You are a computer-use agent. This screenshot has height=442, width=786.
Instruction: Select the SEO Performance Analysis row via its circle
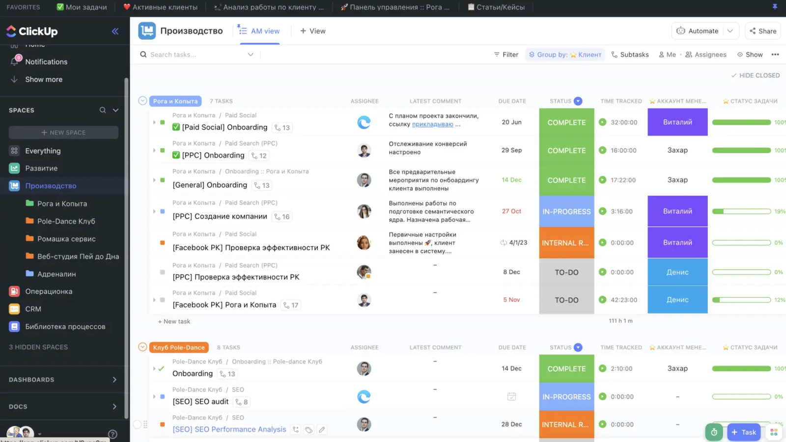pyautogui.click(x=137, y=424)
